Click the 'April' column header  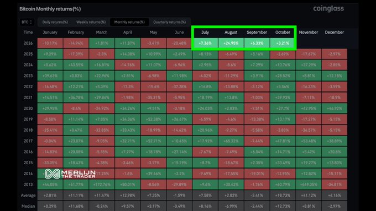pos(128,33)
